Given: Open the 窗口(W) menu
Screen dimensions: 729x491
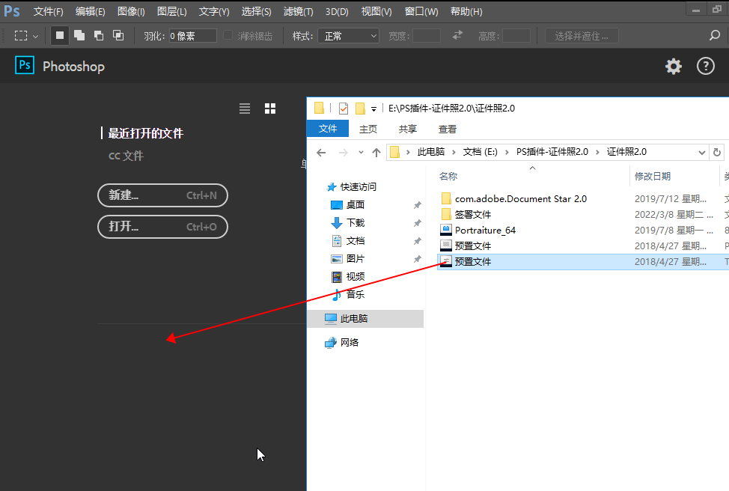Looking at the screenshot, I should (421, 12).
